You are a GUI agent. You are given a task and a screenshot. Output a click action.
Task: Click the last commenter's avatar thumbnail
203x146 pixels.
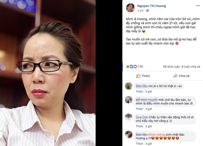129,134
